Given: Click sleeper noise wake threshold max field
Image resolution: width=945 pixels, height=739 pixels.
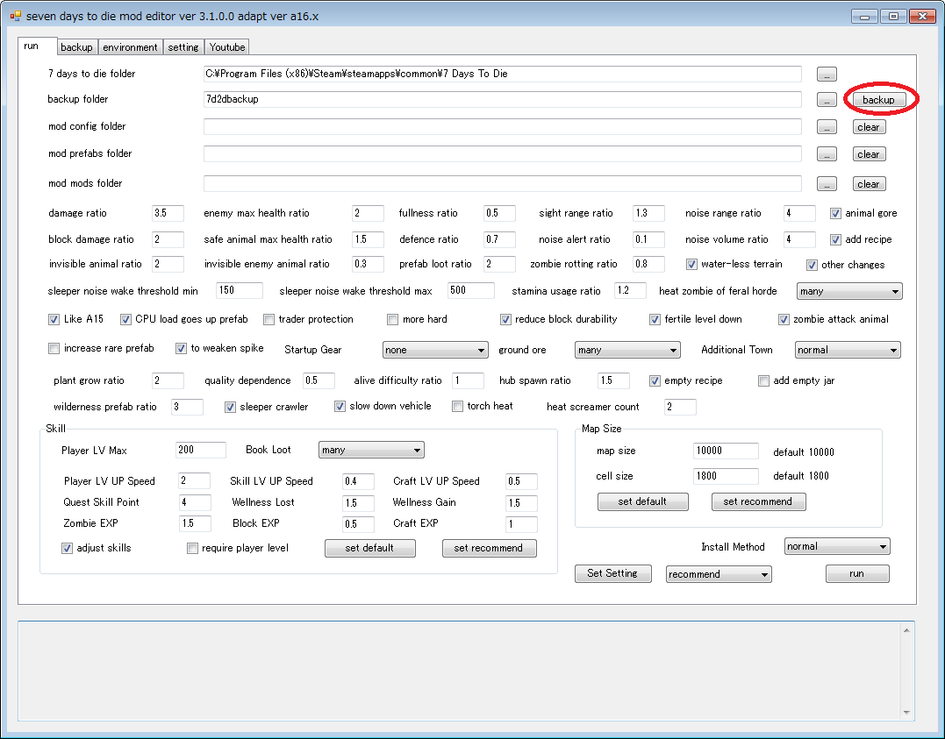Looking at the screenshot, I should pyautogui.click(x=470, y=291).
